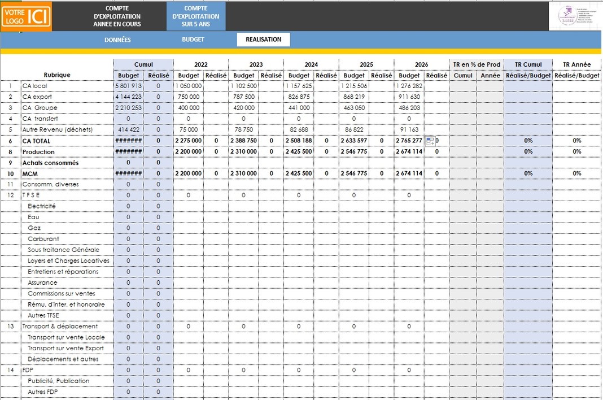Click the Production 2023 Budget cell
The height and width of the screenshot is (400, 603).
(243, 151)
